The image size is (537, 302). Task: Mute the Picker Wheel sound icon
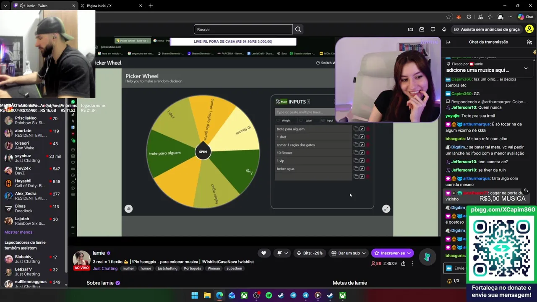(128, 208)
